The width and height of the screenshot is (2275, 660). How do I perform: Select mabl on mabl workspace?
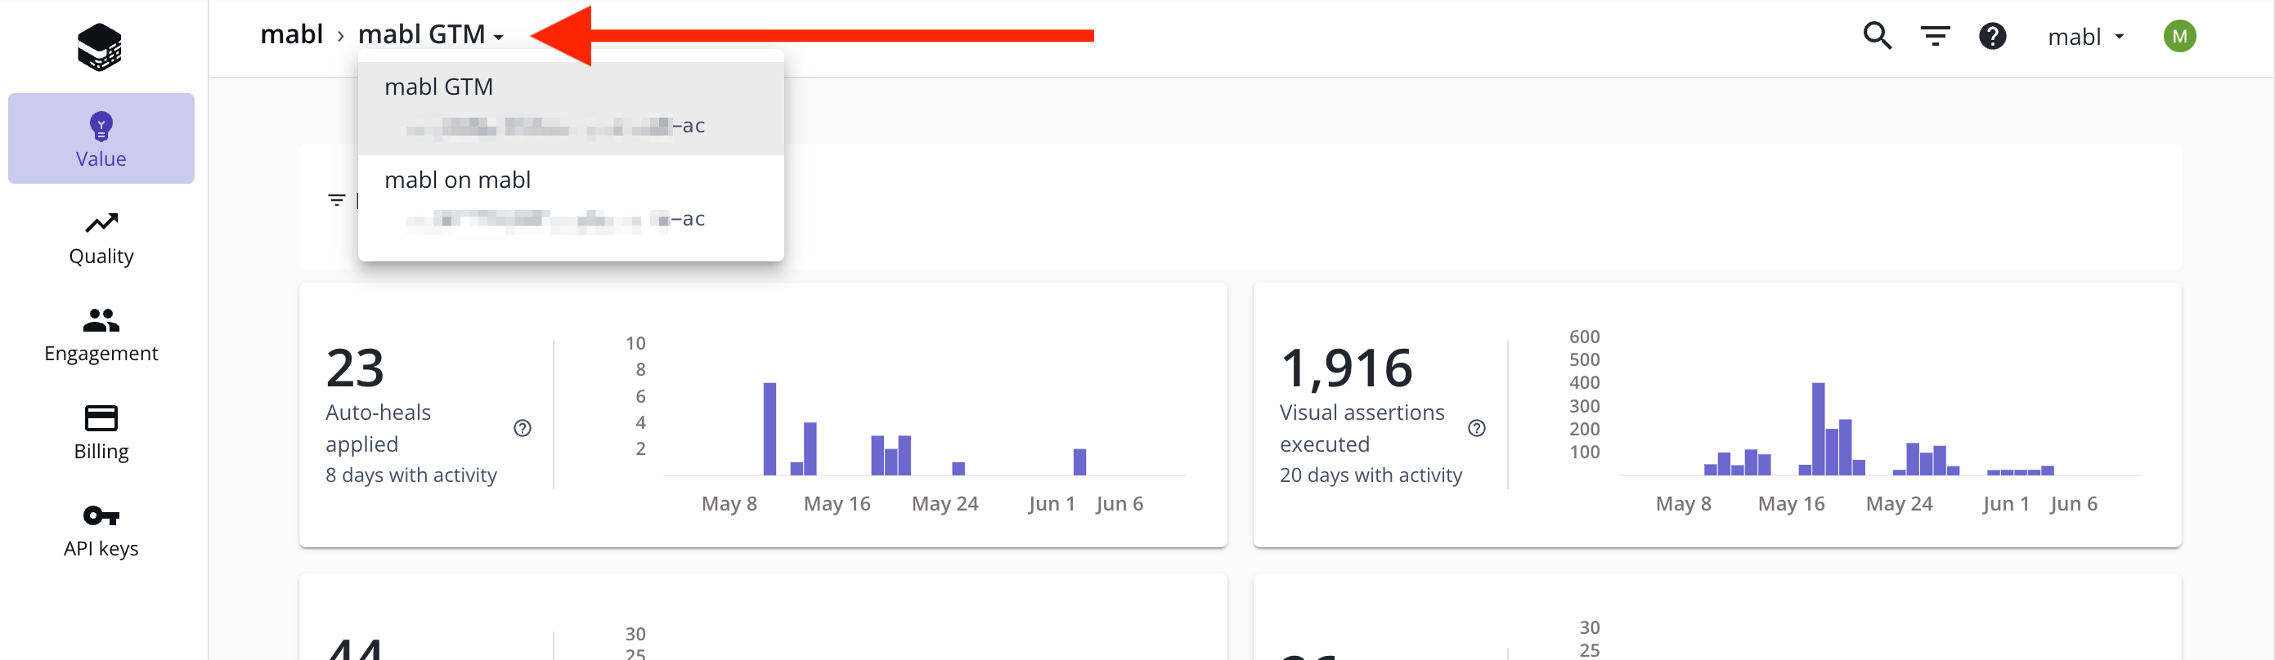click(x=571, y=201)
